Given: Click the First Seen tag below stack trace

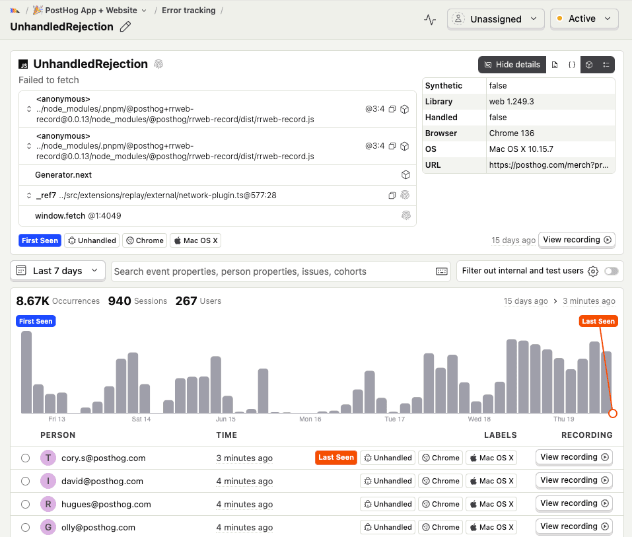Looking at the screenshot, I should [40, 240].
